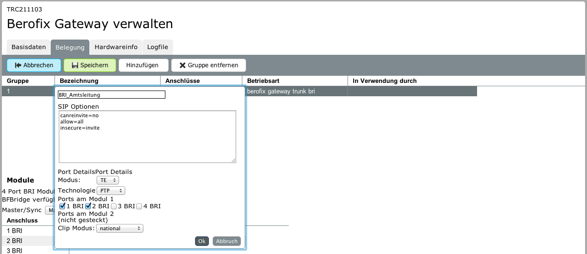Click Gruppe entfernen button

tap(208, 65)
